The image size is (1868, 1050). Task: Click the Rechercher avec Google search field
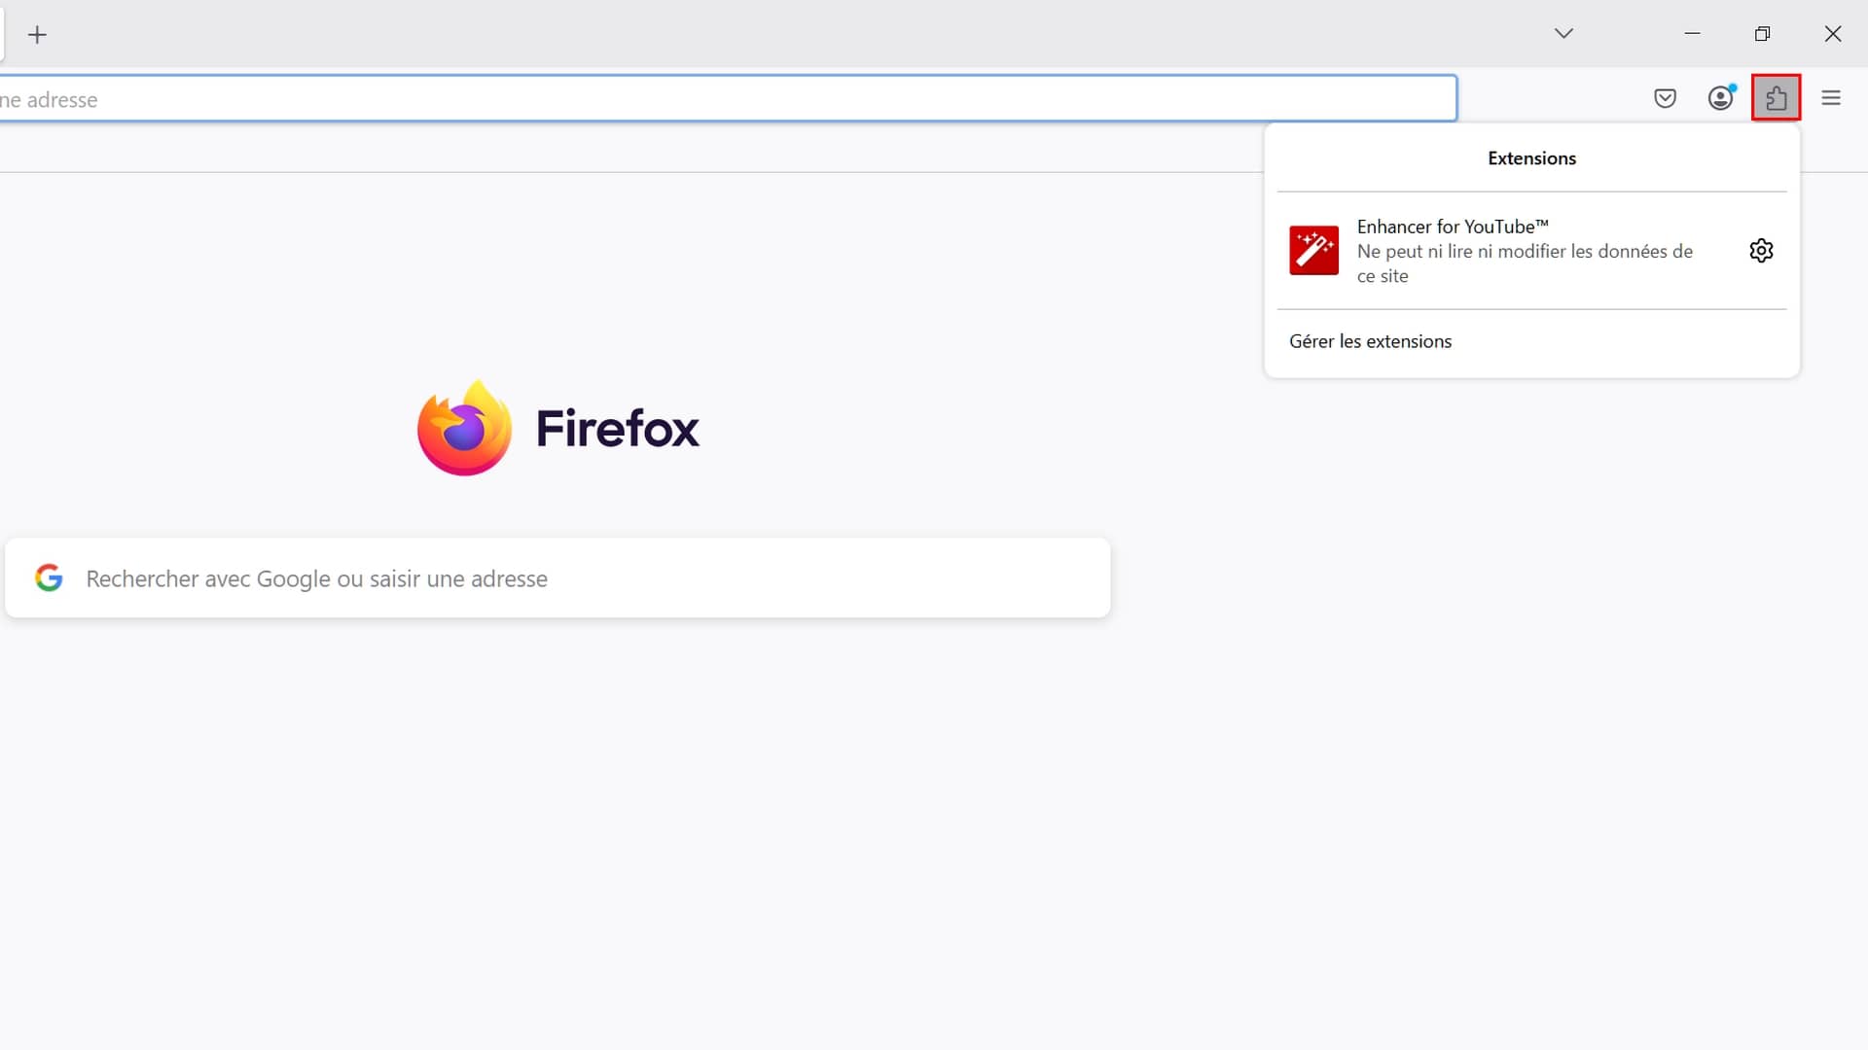click(x=584, y=578)
